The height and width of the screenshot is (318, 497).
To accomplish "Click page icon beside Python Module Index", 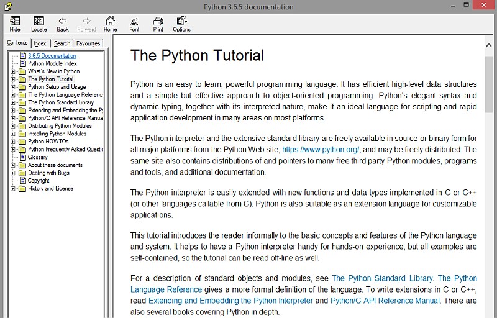I will (23, 63).
